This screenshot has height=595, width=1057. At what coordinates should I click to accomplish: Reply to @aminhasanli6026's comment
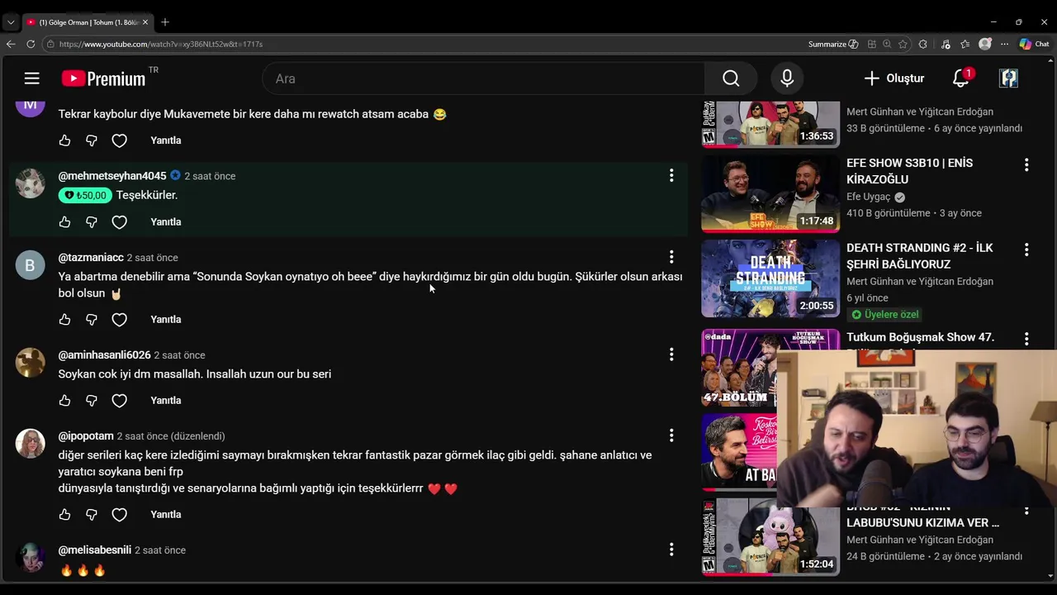tap(166, 401)
